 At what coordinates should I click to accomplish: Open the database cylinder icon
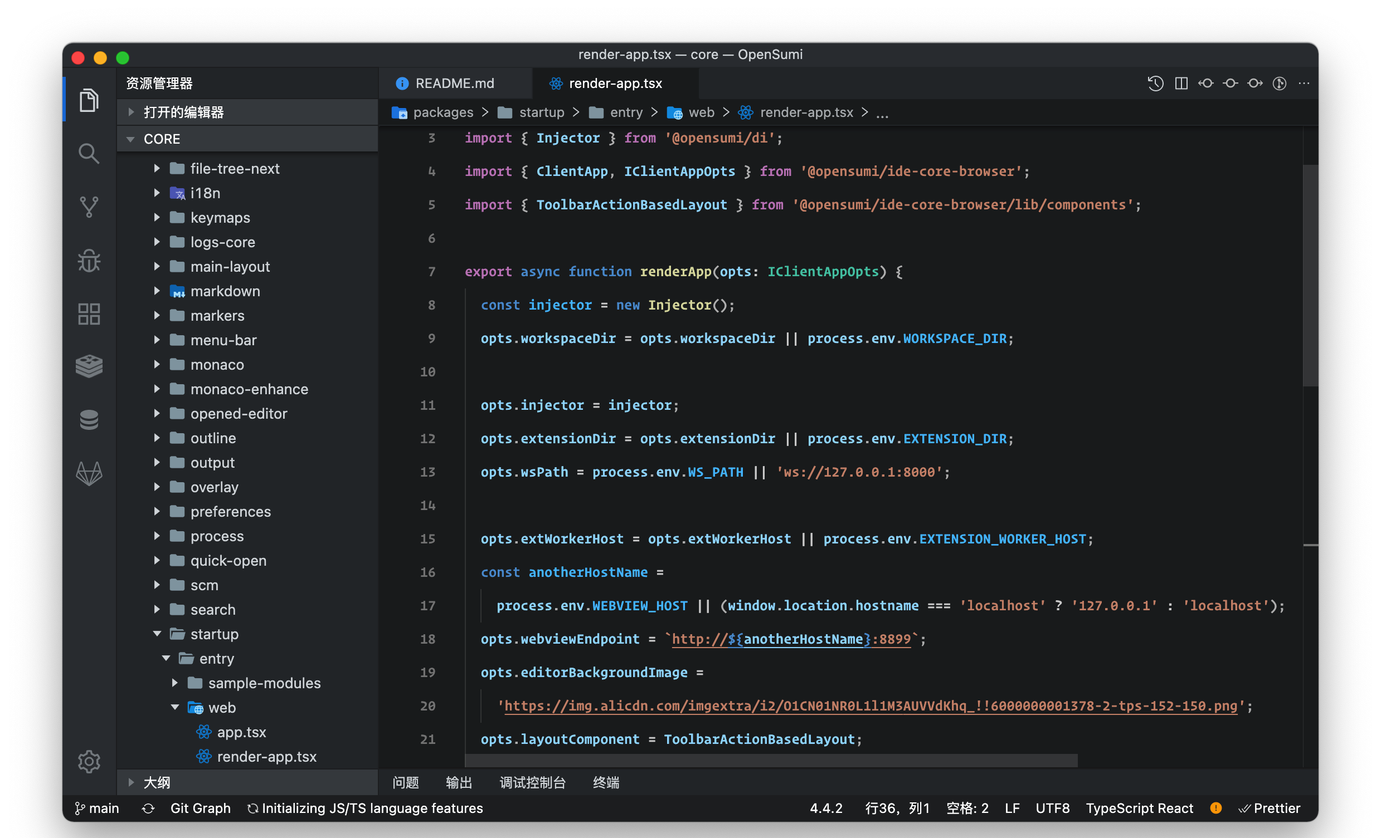[x=89, y=420]
